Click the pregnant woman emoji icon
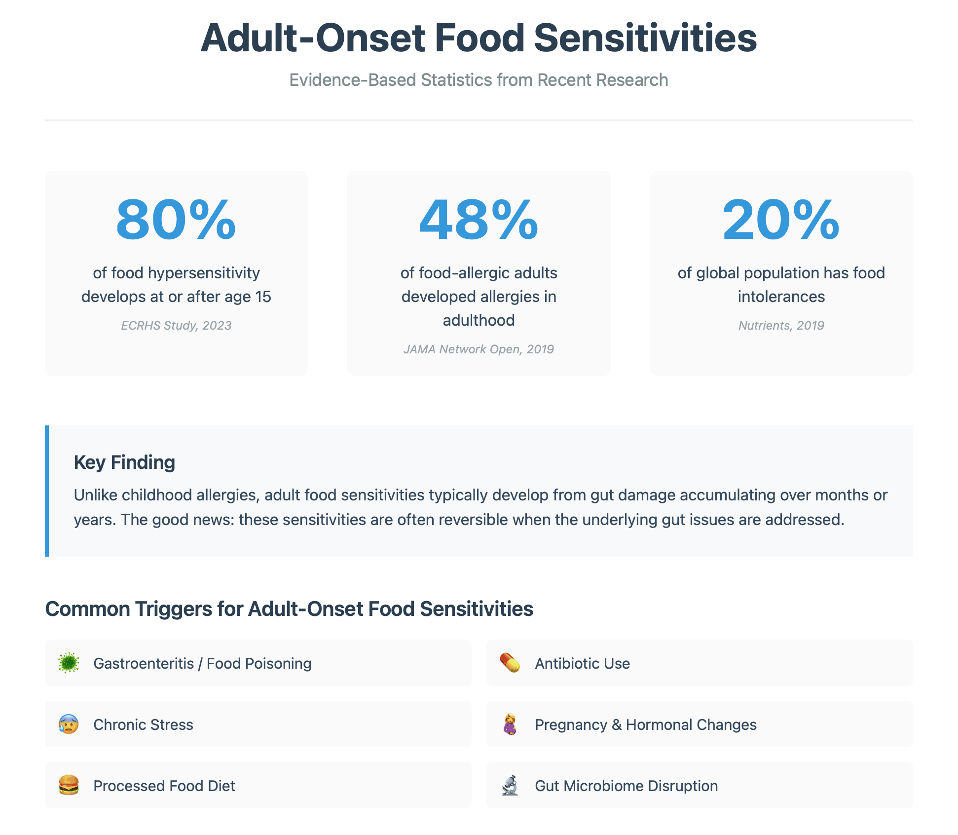This screenshot has width=958, height=835. coord(510,724)
